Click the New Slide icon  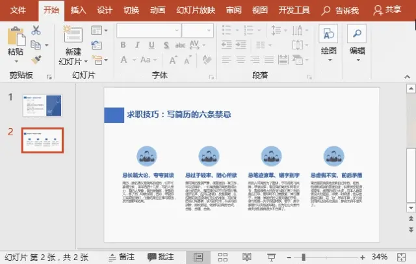tap(73, 34)
